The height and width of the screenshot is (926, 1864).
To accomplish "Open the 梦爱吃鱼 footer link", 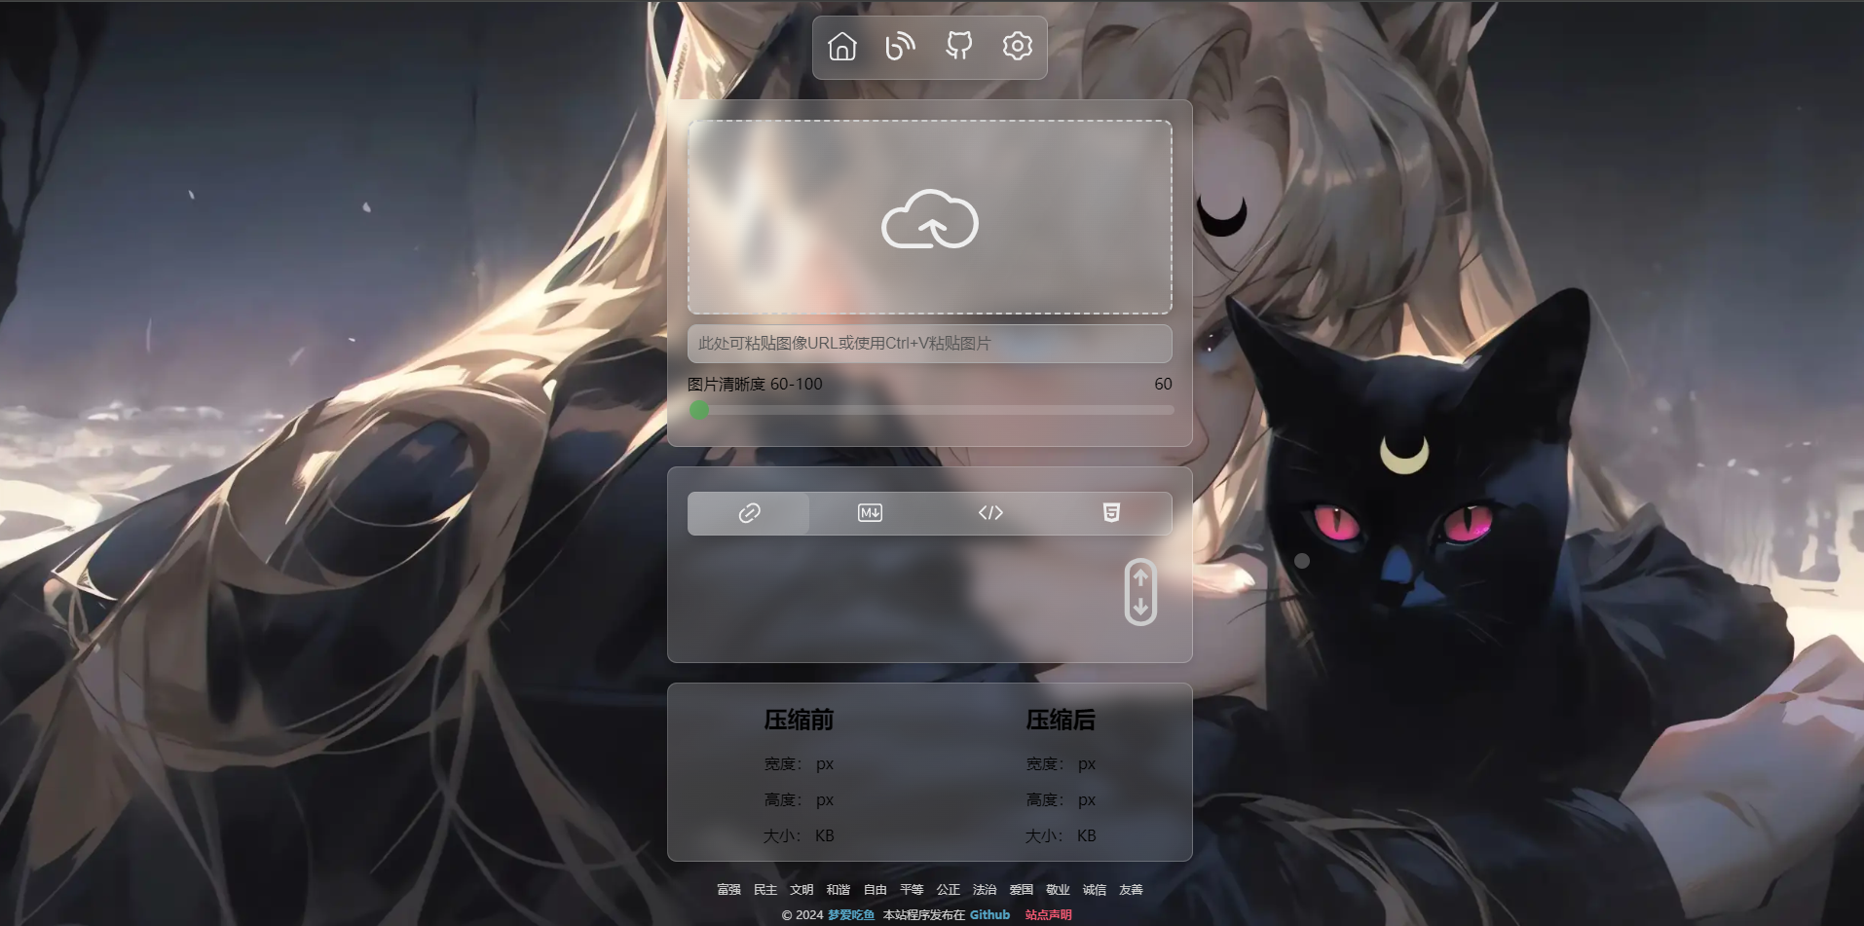I will click(851, 915).
